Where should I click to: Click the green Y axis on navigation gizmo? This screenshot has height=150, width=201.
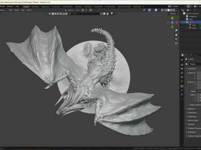click(x=172, y=18)
